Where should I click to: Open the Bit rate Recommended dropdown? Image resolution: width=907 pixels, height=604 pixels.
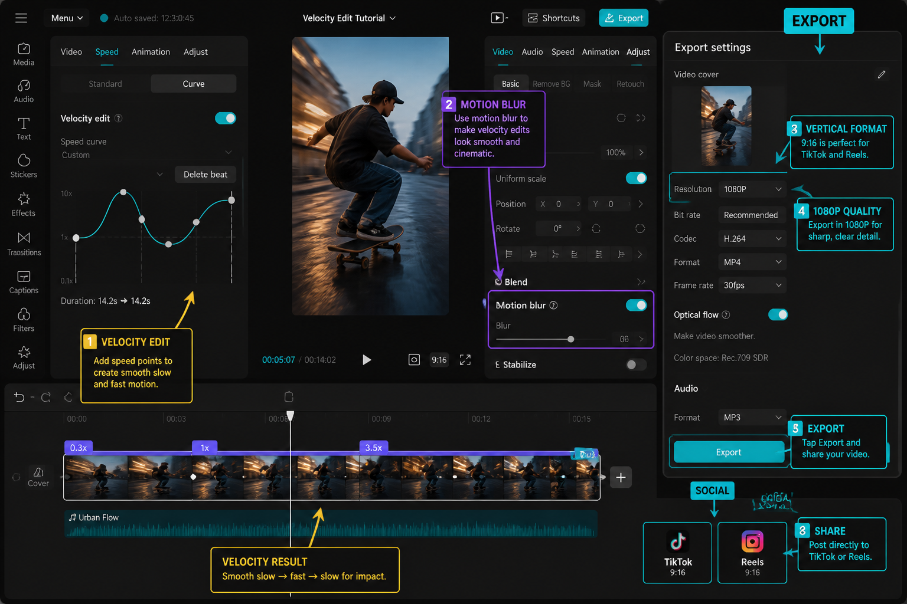pyautogui.click(x=752, y=215)
